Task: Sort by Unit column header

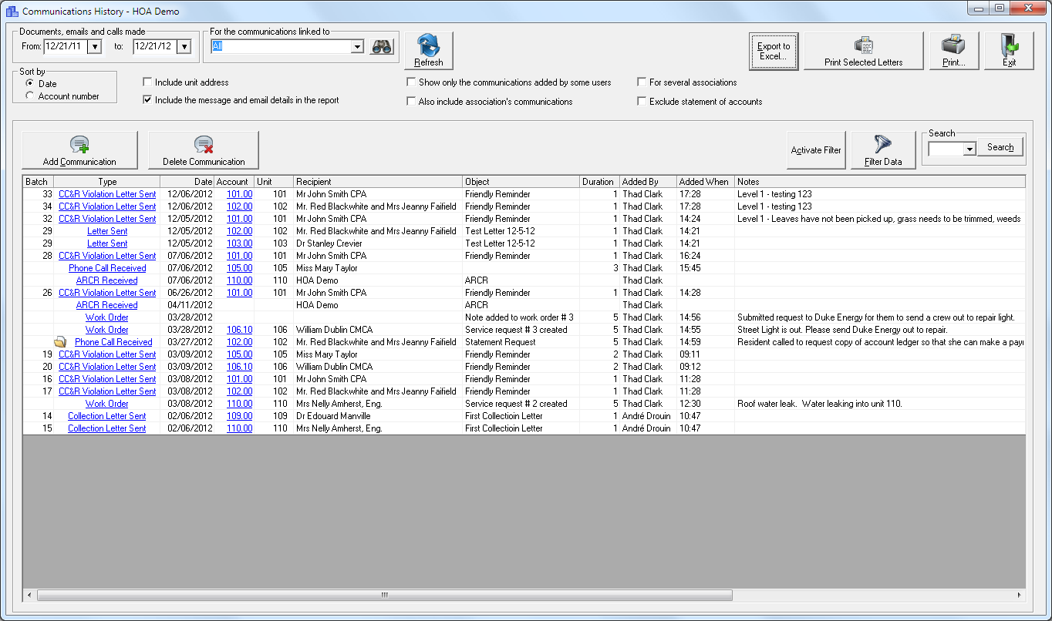Action: pyautogui.click(x=274, y=182)
